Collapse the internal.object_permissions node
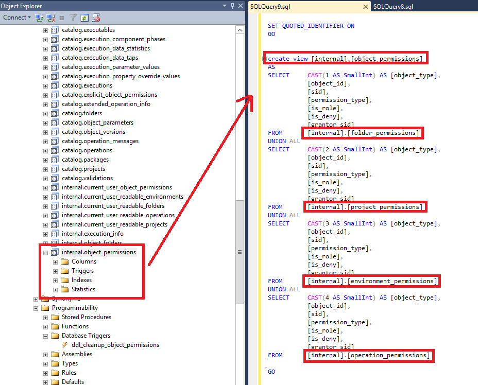This screenshot has width=478, height=385. point(46,252)
